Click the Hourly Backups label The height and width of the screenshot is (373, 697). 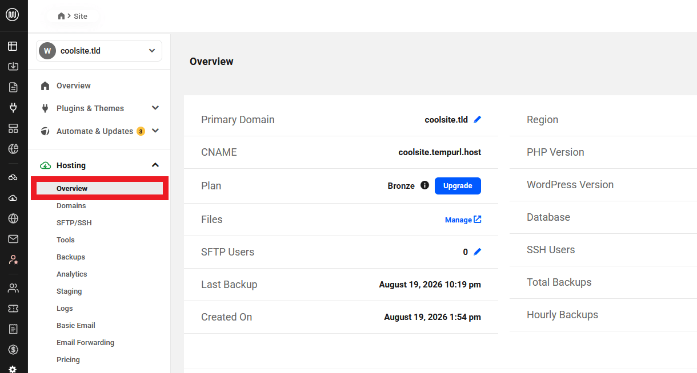[562, 315]
